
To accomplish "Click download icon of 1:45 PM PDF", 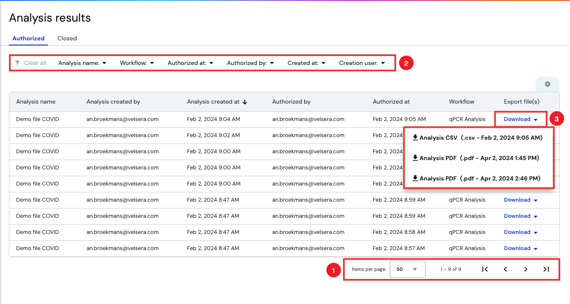I will [x=415, y=158].
